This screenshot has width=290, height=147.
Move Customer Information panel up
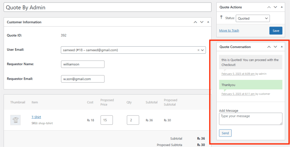click(x=195, y=22)
